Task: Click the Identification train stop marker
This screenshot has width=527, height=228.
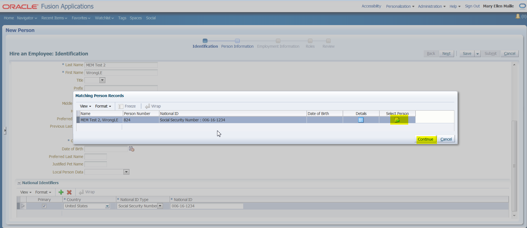Action: 205,41
